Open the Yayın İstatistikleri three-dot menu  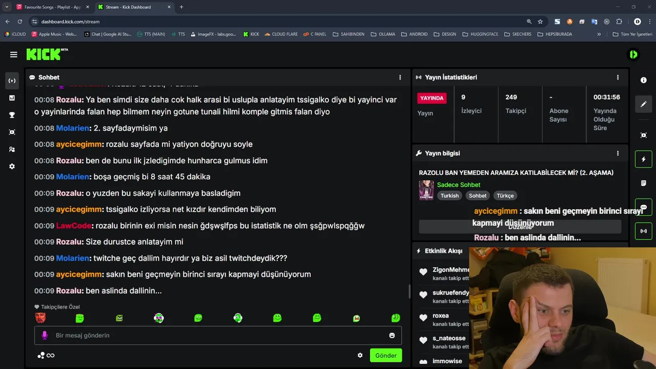(618, 77)
